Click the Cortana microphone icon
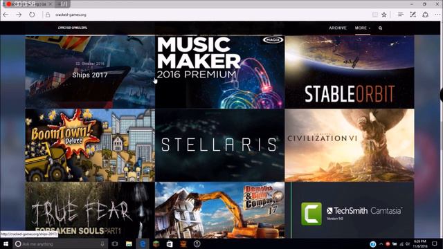The image size is (443, 249). pos(102,244)
